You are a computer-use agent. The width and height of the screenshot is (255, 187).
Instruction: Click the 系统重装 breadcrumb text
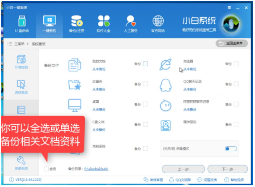click(x=39, y=44)
